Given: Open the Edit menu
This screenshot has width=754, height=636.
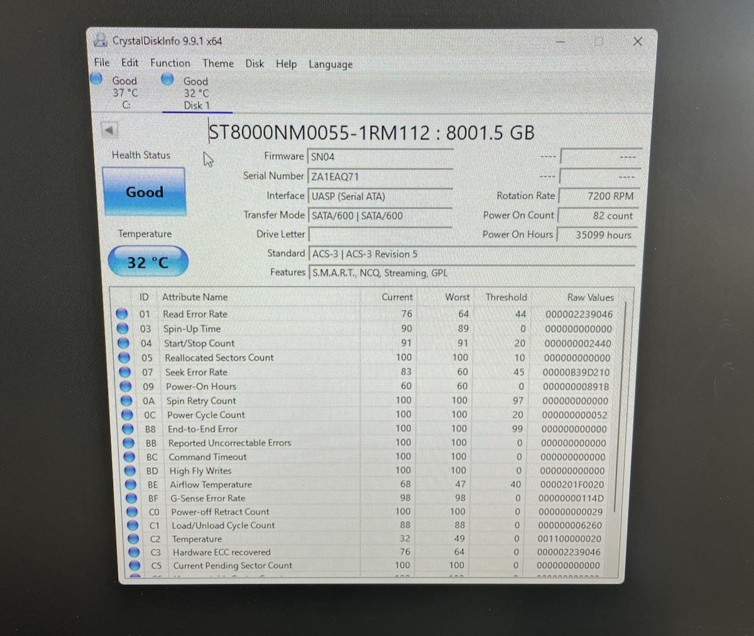Looking at the screenshot, I should (130, 62).
